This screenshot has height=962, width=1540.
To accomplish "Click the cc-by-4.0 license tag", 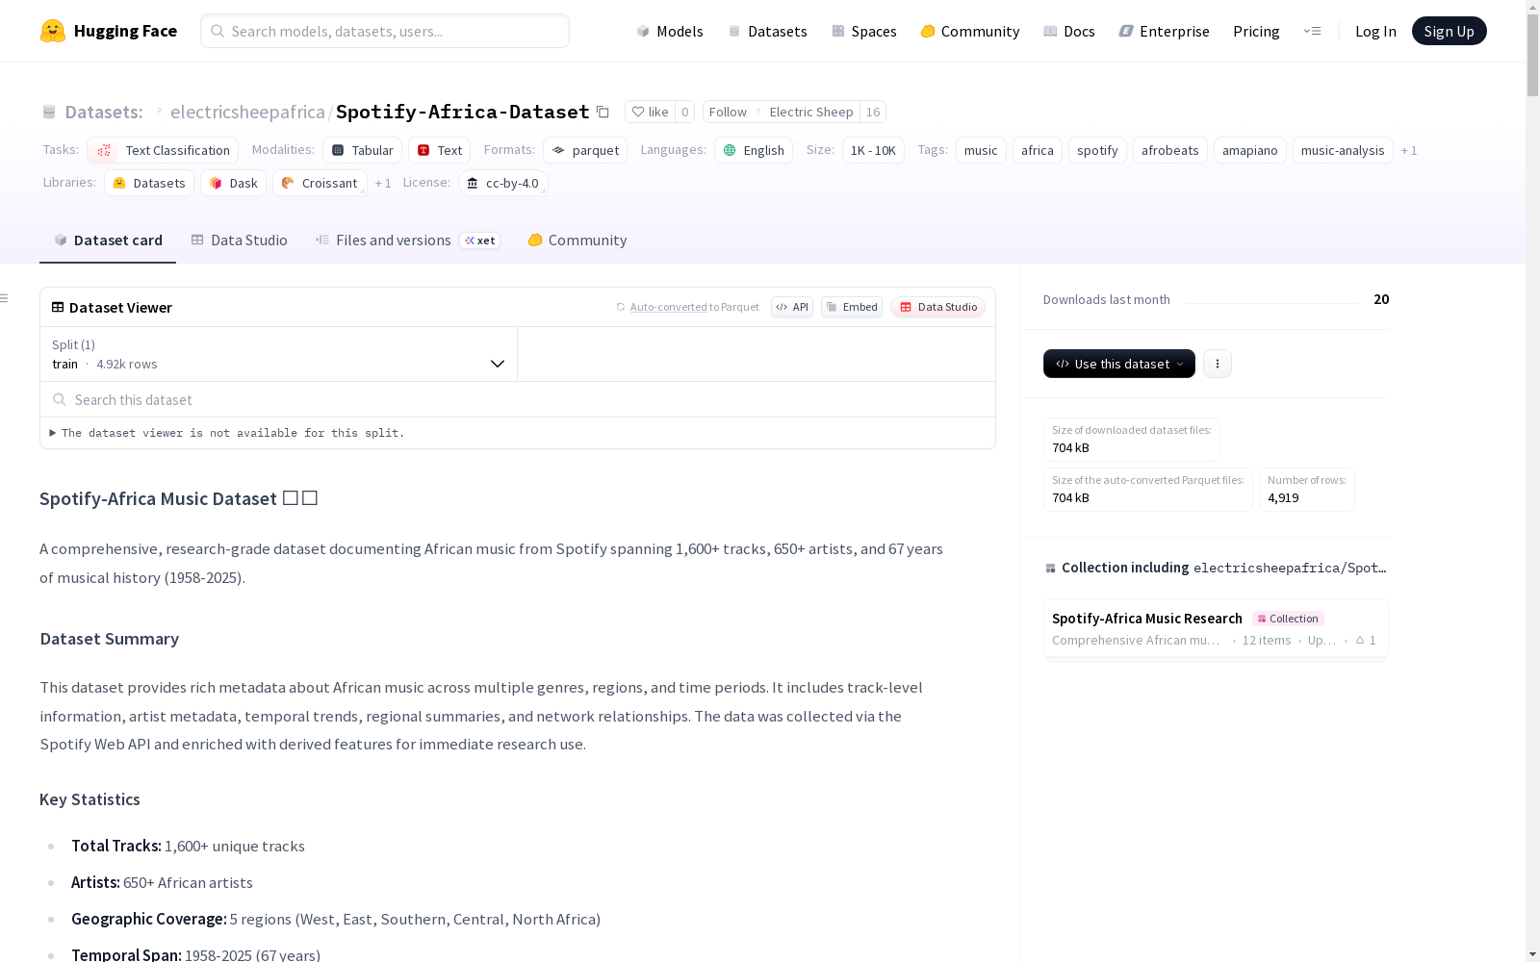I will (503, 183).
